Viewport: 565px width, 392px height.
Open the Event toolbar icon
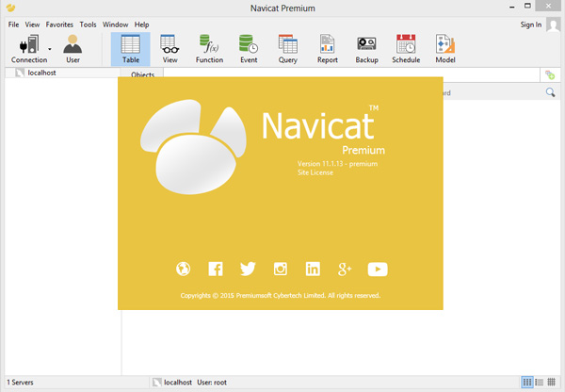point(249,49)
